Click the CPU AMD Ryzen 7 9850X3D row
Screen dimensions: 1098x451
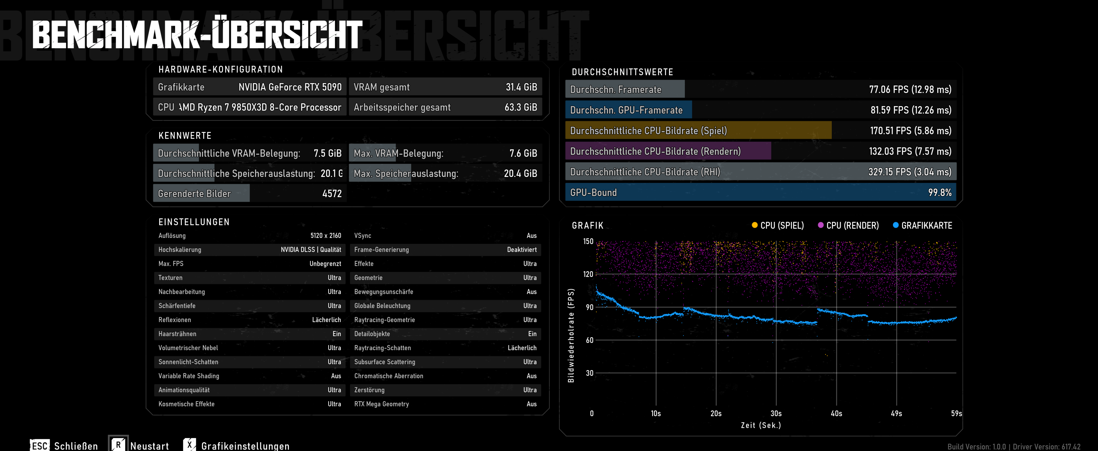tap(250, 107)
